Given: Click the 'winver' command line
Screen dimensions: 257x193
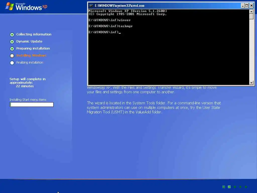Looking at the screenshot, I should click(x=109, y=20).
